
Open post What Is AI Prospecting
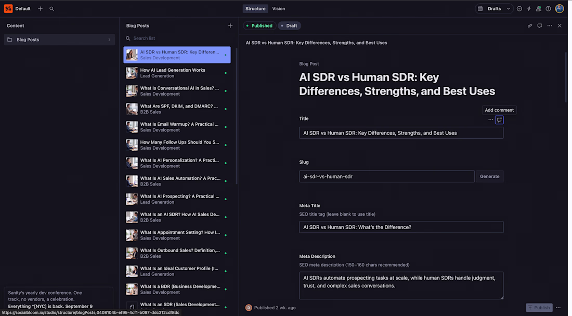(177, 200)
